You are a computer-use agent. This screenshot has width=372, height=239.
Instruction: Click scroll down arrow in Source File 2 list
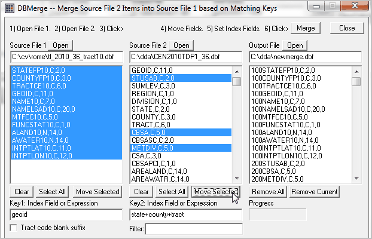237,179
